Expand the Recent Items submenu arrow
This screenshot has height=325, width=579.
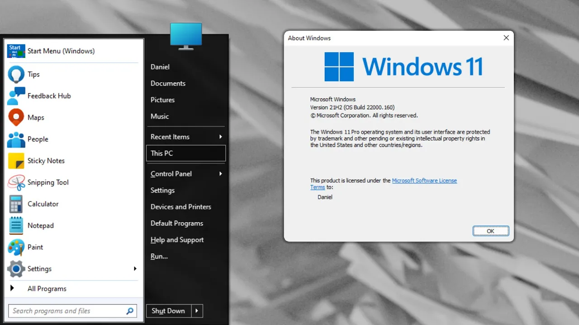pyautogui.click(x=221, y=137)
